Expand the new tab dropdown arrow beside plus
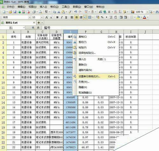159x151 pixels. (x=42, y=23)
